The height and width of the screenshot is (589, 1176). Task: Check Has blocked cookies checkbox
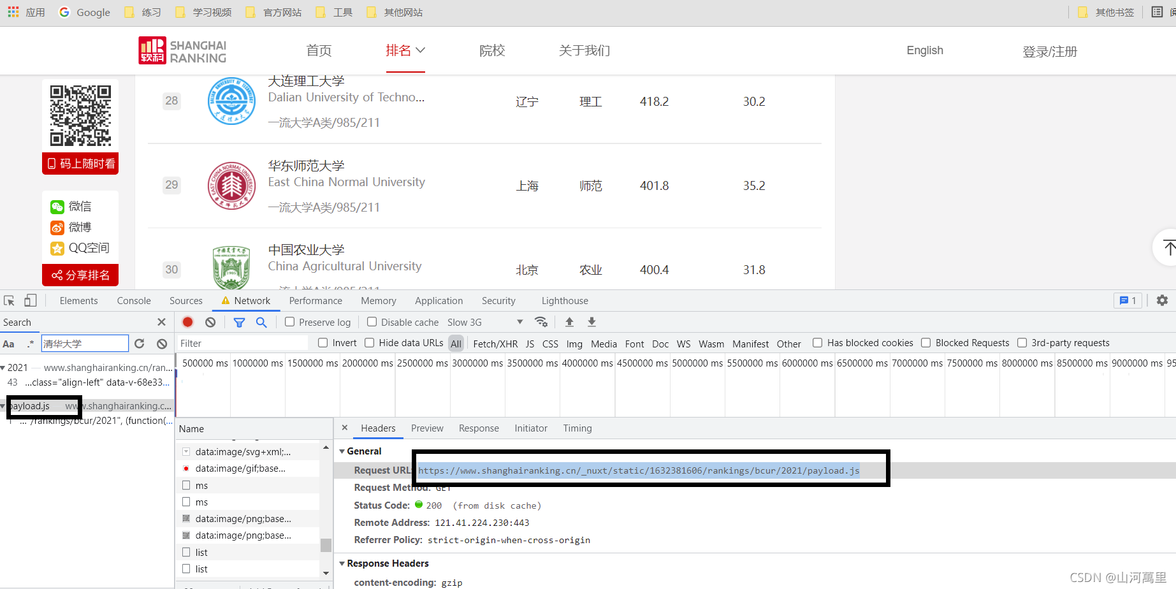817,343
